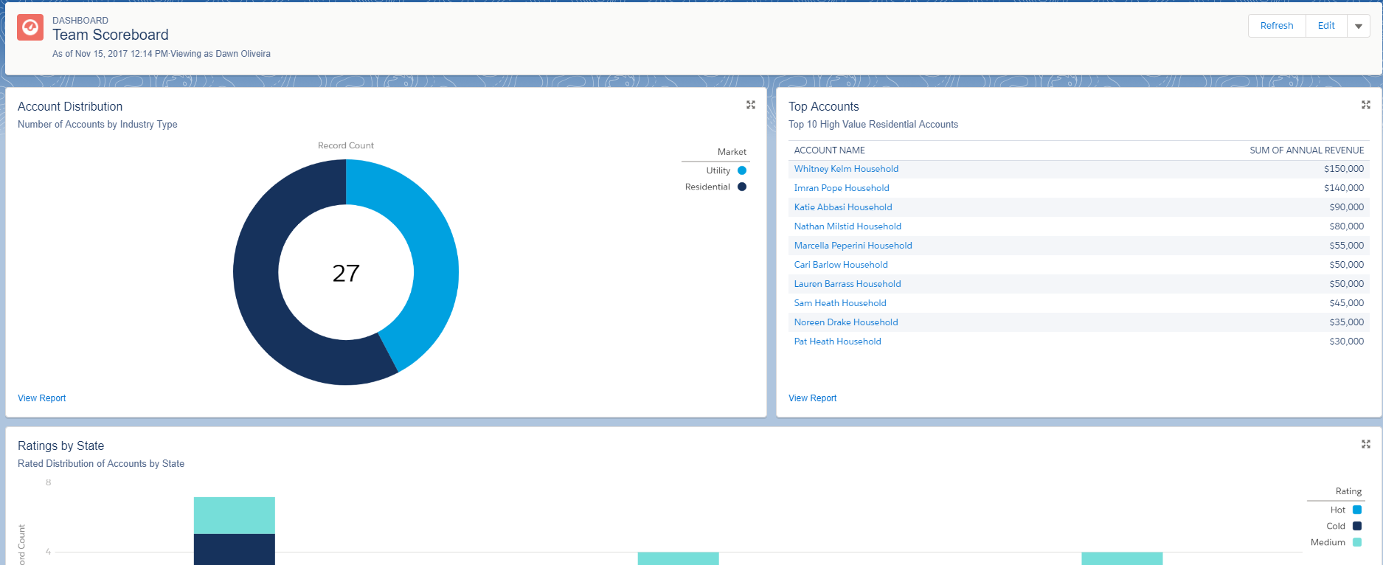Open Imran Pope Household account
The height and width of the screenshot is (565, 1383).
[x=842, y=188]
